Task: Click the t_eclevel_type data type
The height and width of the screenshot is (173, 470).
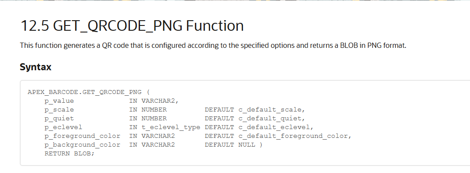Action: pyautogui.click(x=171, y=127)
